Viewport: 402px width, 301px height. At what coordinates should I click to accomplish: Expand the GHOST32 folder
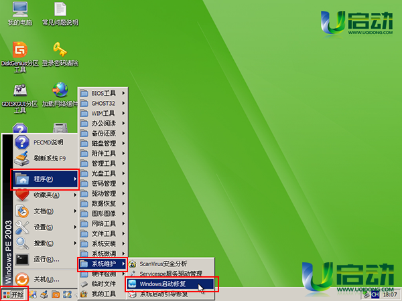103,103
